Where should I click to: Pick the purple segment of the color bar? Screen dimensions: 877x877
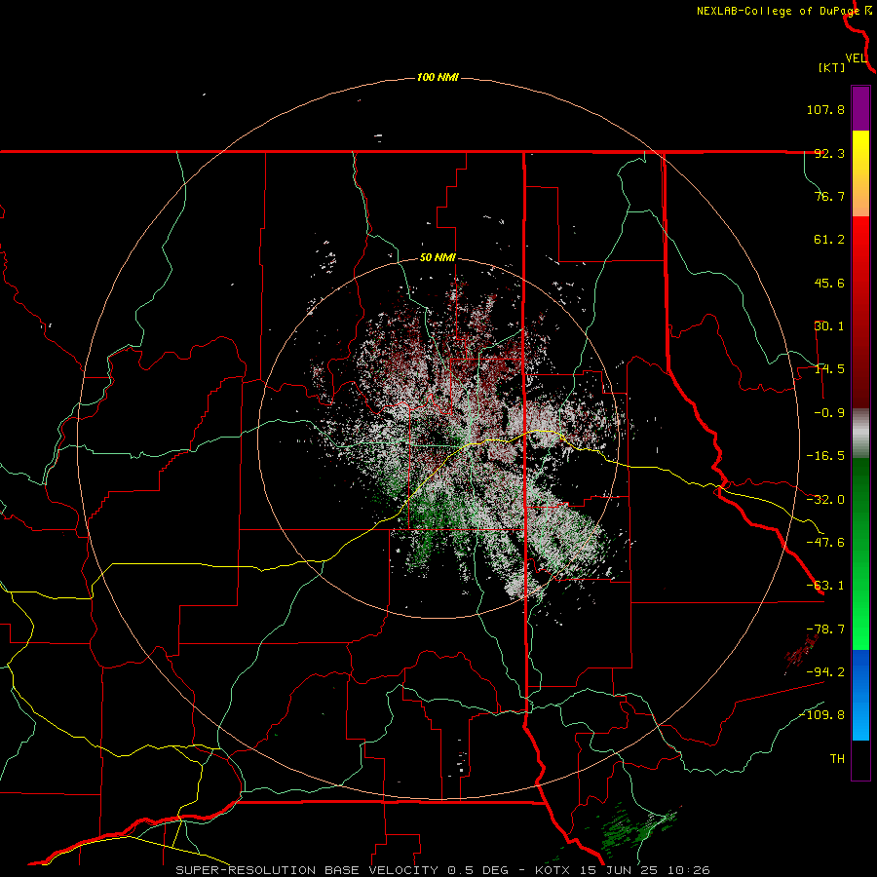click(x=860, y=109)
